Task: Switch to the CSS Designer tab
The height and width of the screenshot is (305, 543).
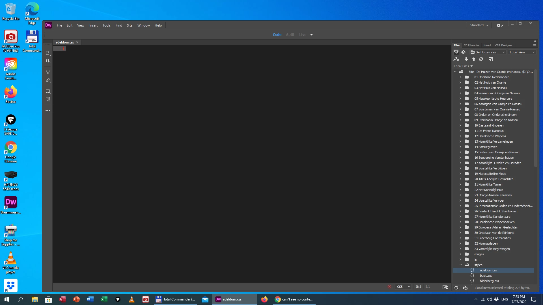Action: (504, 45)
